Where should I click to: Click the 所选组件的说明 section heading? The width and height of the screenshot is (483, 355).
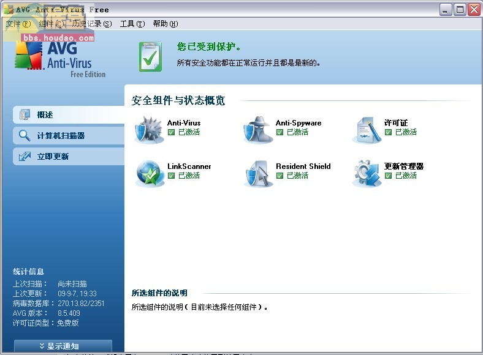(159, 293)
